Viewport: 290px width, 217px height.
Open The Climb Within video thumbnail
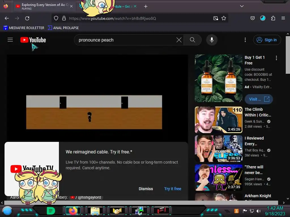pyautogui.click(x=218, y=120)
